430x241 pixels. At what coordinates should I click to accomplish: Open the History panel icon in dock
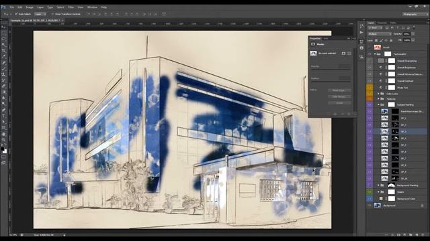pyautogui.click(x=361, y=26)
